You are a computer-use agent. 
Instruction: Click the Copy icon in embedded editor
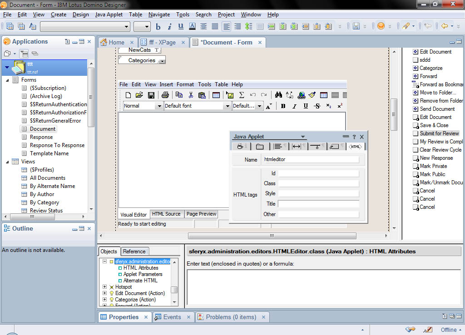click(x=179, y=95)
